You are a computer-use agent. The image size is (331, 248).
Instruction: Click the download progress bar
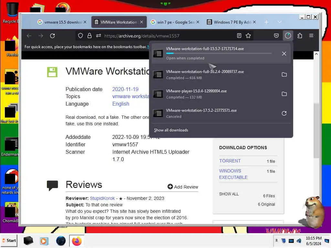click(219, 53)
